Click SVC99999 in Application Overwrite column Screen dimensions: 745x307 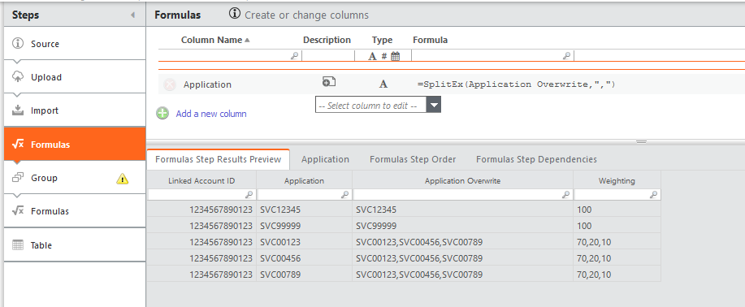point(376,226)
